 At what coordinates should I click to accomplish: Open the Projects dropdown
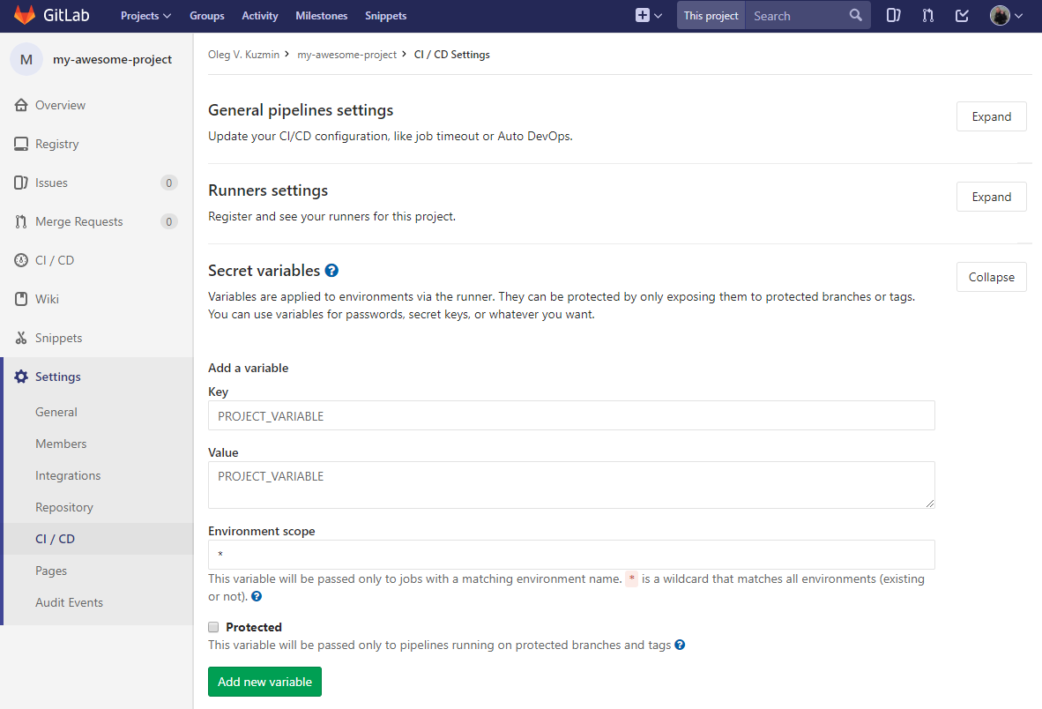click(x=145, y=15)
